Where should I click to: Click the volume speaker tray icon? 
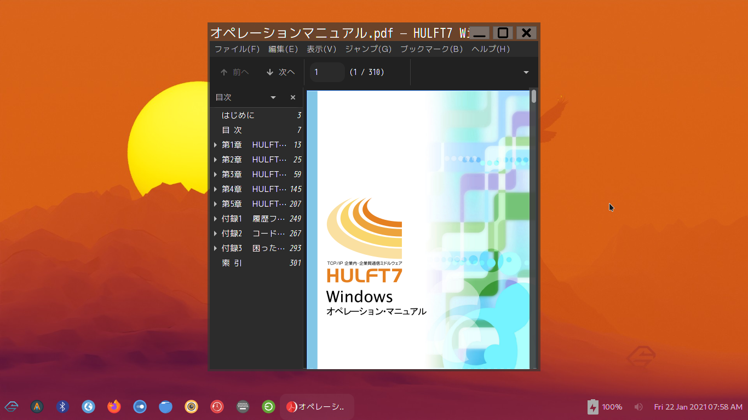click(x=638, y=407)
